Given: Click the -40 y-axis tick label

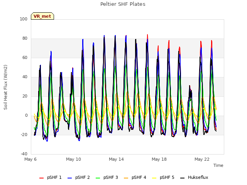Looking at the screenshot, I should coord(24,154).
